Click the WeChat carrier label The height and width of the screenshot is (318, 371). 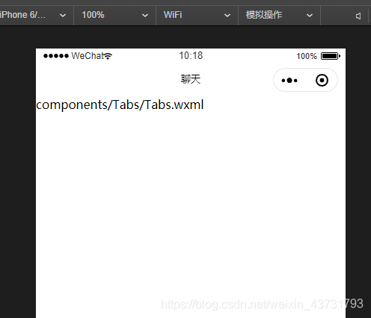[88, 56]
